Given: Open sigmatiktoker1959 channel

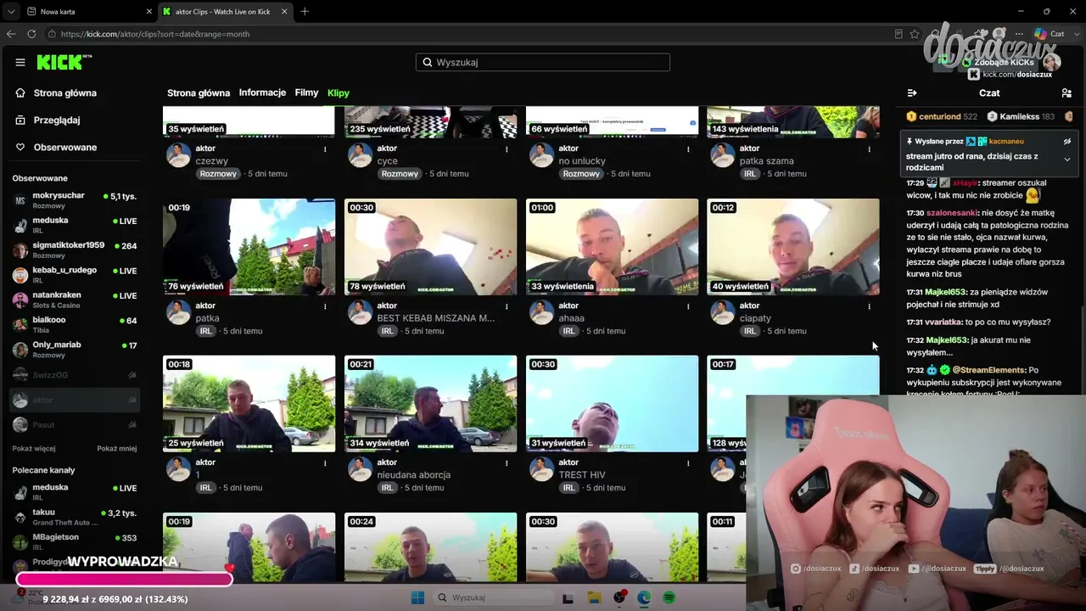Looking at the screenshot, I should 75,249.
